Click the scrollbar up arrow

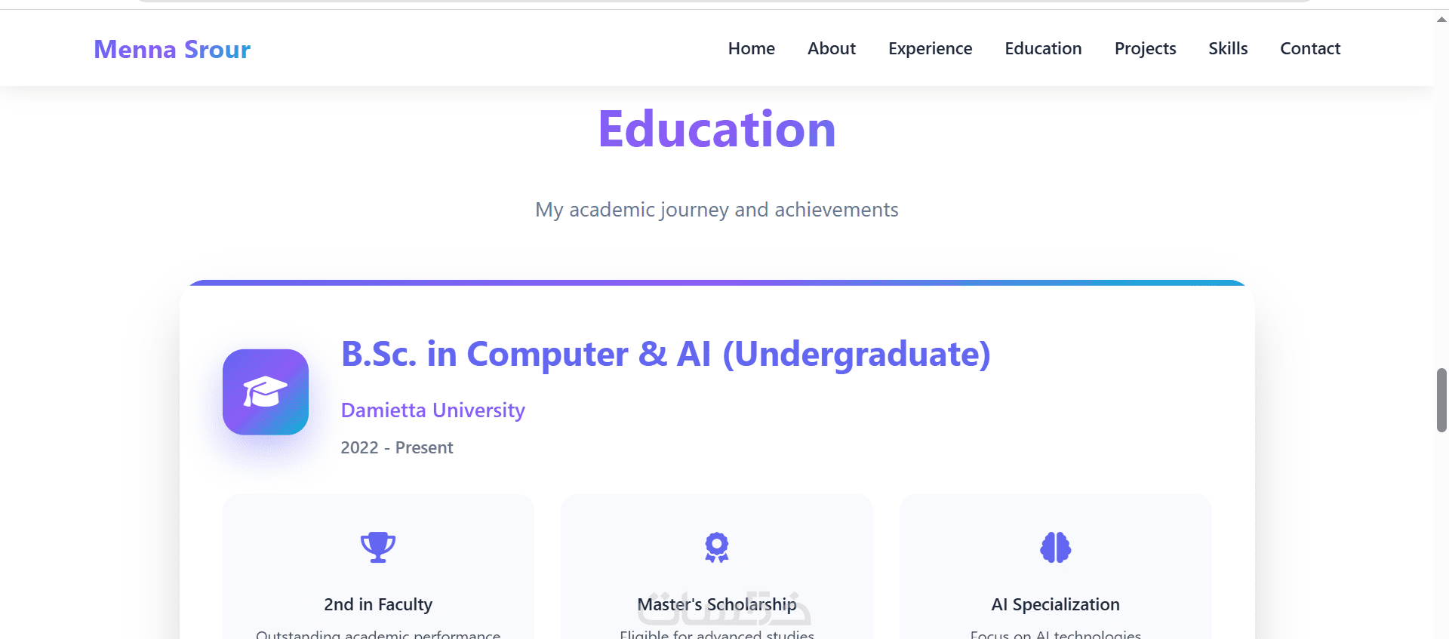(1441, 20)
